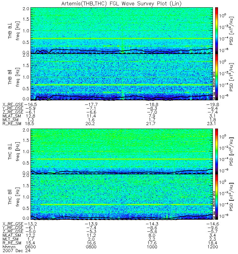Screen dimensions: 238x254
Task: Click the R_RE_SM value 23.1
Action: click(x=211, y=124)
